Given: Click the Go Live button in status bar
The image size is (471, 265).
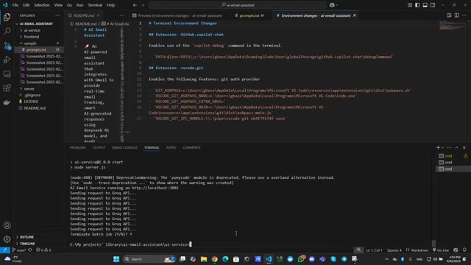Looking at the screenshot, I should (x=441, y=250).
